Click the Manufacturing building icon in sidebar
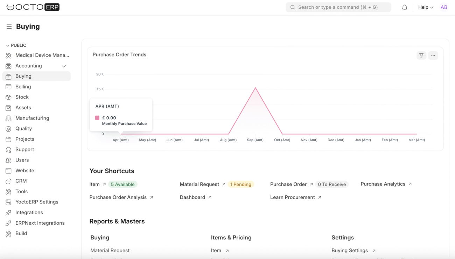Screen dimensions: 455x259 click(x=8, y=118)
